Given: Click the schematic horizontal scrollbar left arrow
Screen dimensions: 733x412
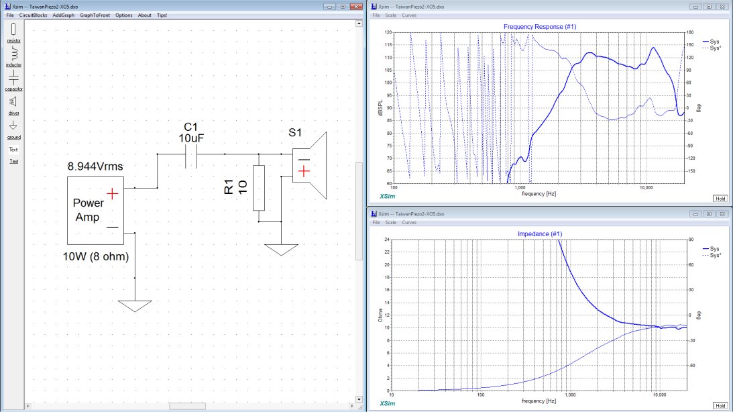Looking at the screenshot, I should 28,406.
